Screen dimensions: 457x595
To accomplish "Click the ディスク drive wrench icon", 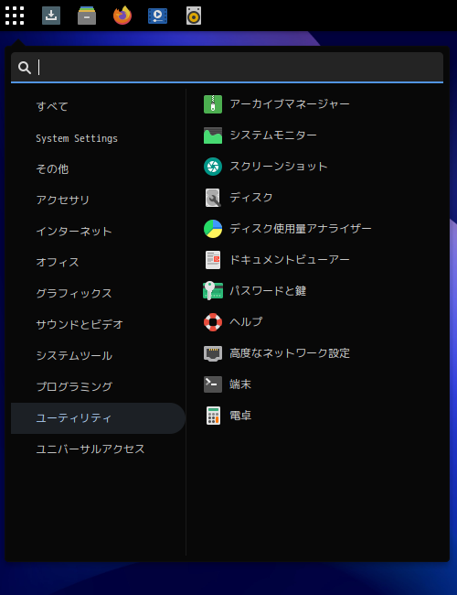I will (213, 198).
